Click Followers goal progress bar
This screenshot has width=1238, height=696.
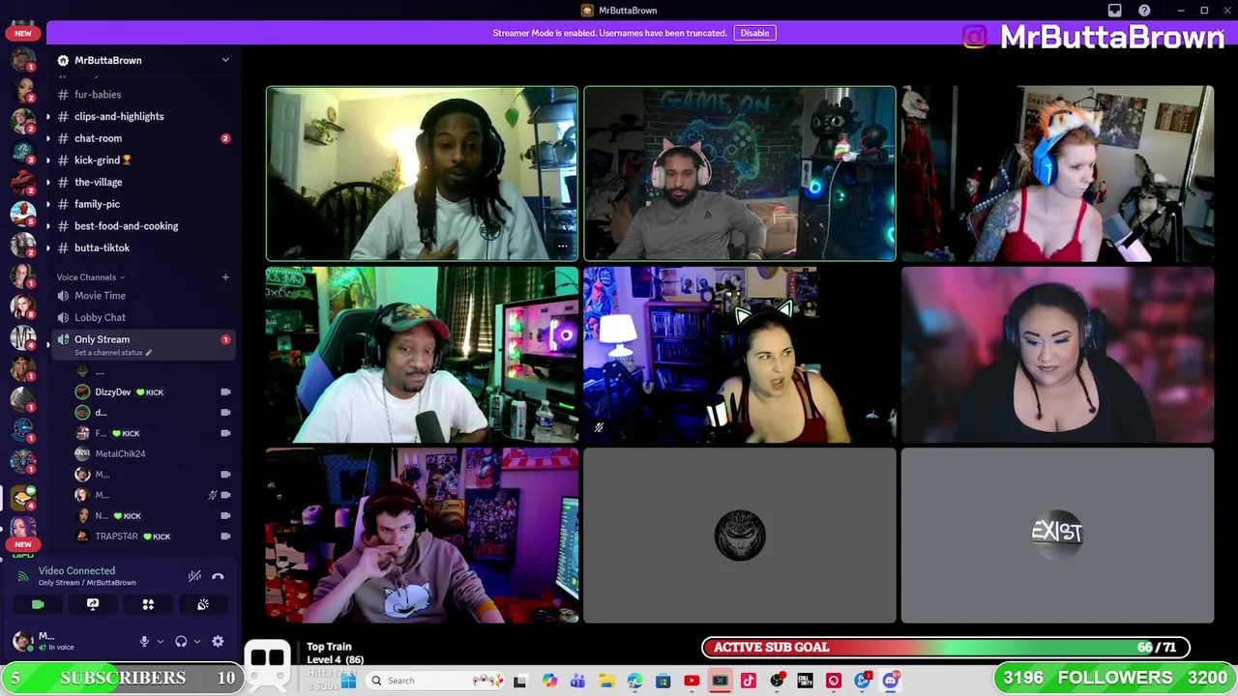pyautogui.click(x=1114, y=678)
